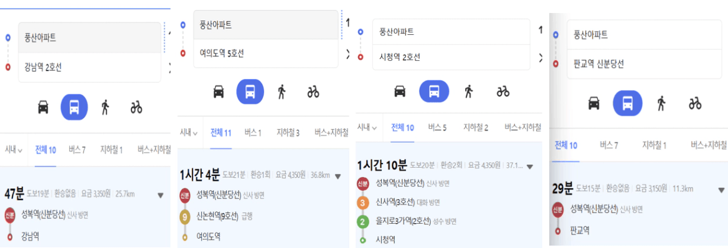Screen dimensions: 728x248
Task: Click the red 신분 line badge beside 29분 route
Action: (557, 210)
